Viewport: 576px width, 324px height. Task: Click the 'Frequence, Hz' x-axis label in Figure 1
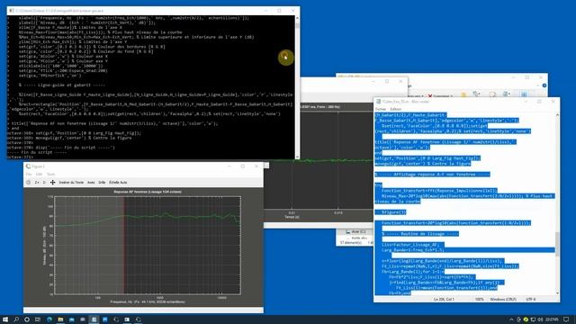click(148, 302)
